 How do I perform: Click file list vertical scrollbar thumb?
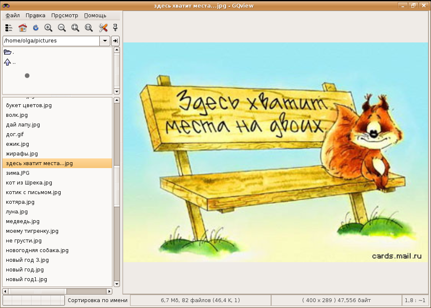[117, 186]
